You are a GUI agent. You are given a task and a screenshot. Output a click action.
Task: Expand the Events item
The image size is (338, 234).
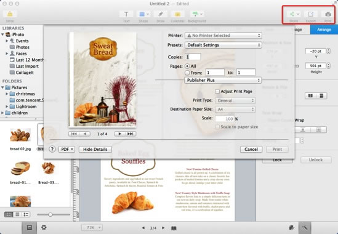tap(7, 41)
